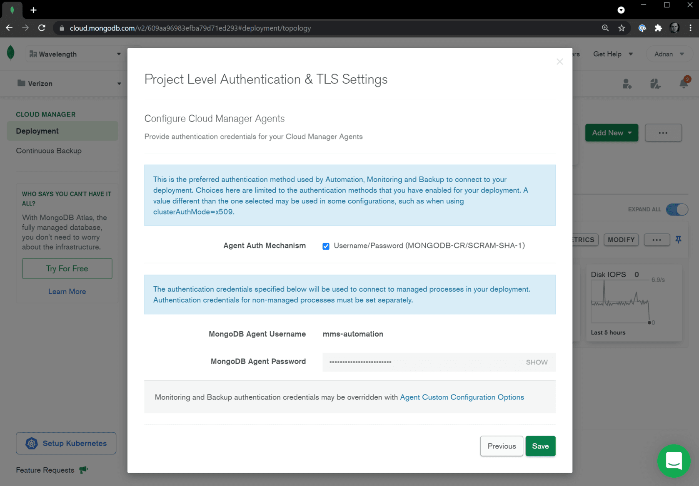Open the notifications bell icon
The height and width of the screenshot is (486, 699).
(x=683, y=83)
